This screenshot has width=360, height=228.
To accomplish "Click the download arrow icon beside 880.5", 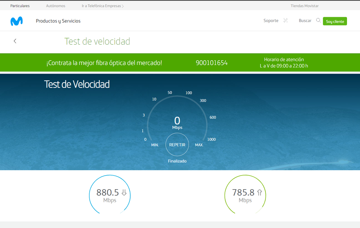I will pyautogui.click(x=124, y=193).
